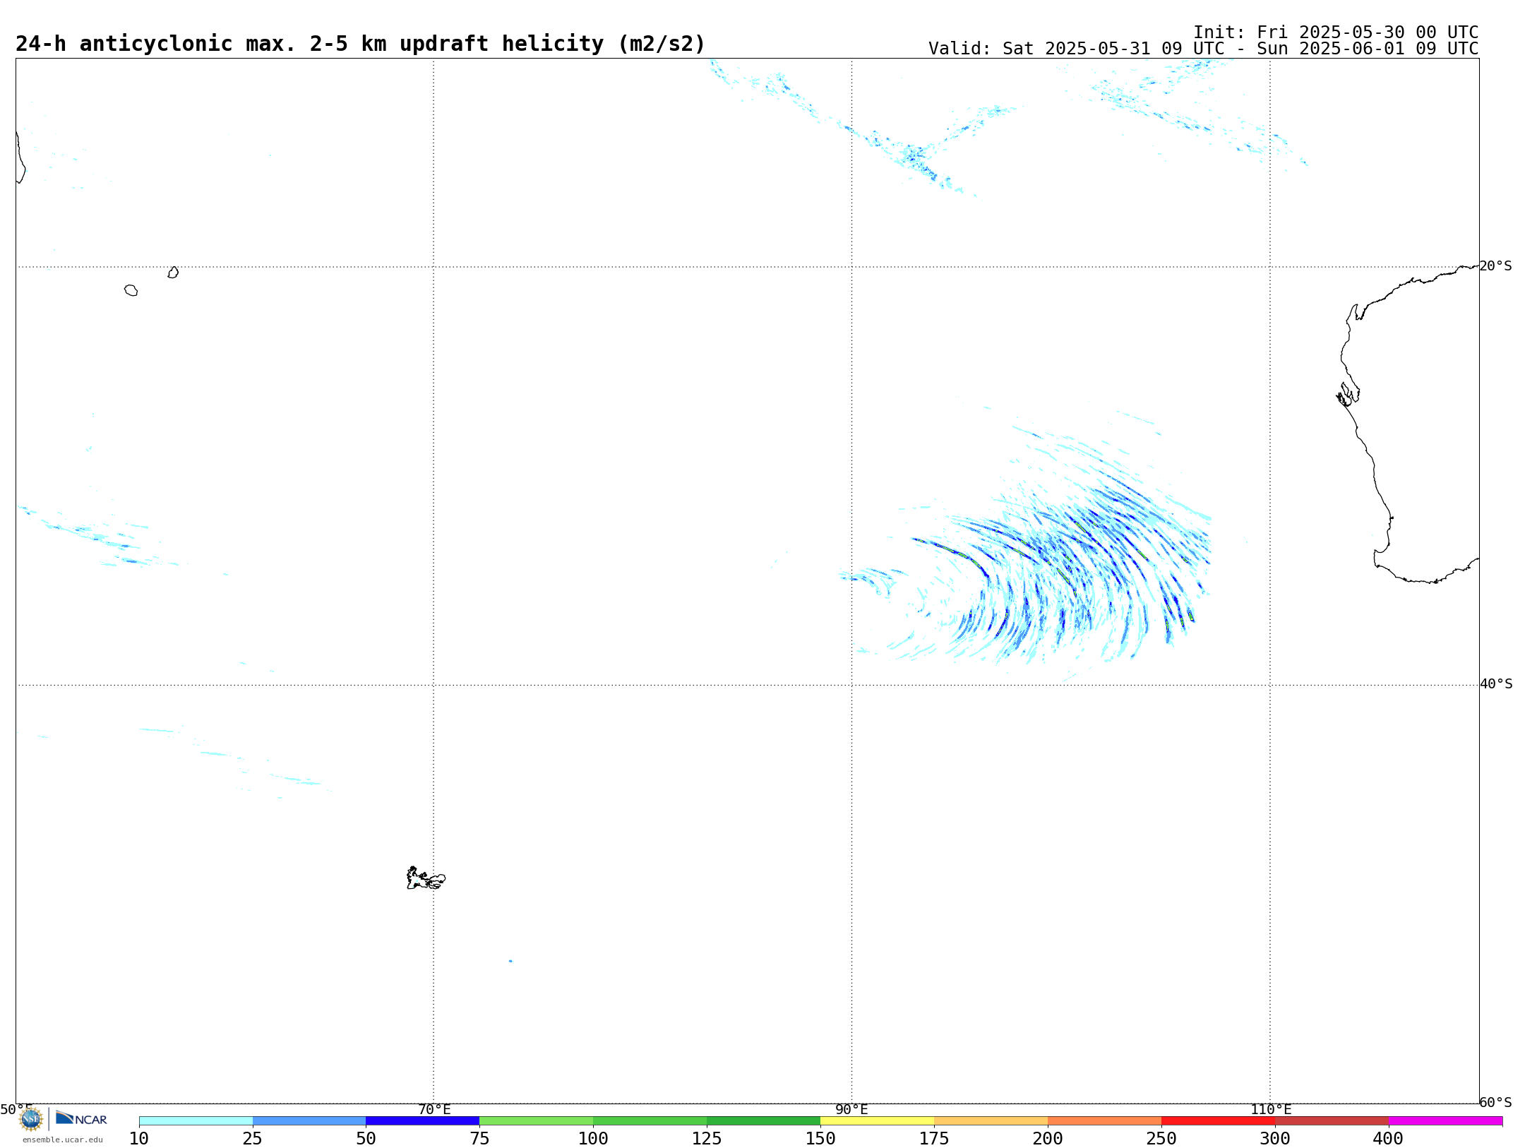The width and height of the screenshot is (1525, 1148).
Task: Click the dark blue 50-75 color segment
Action: click(422, 1121)
